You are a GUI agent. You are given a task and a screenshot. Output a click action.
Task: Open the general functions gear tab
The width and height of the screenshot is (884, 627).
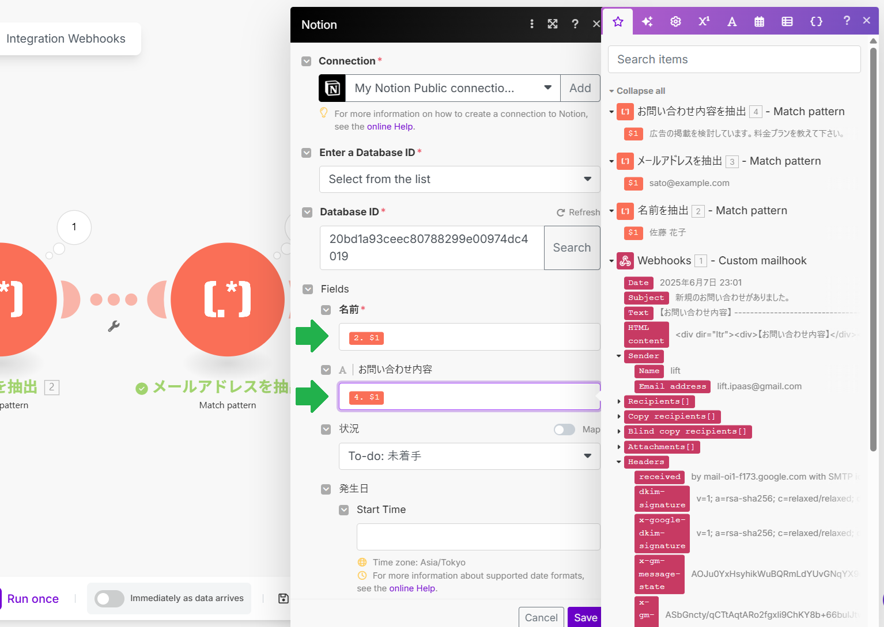coord(675,22)
